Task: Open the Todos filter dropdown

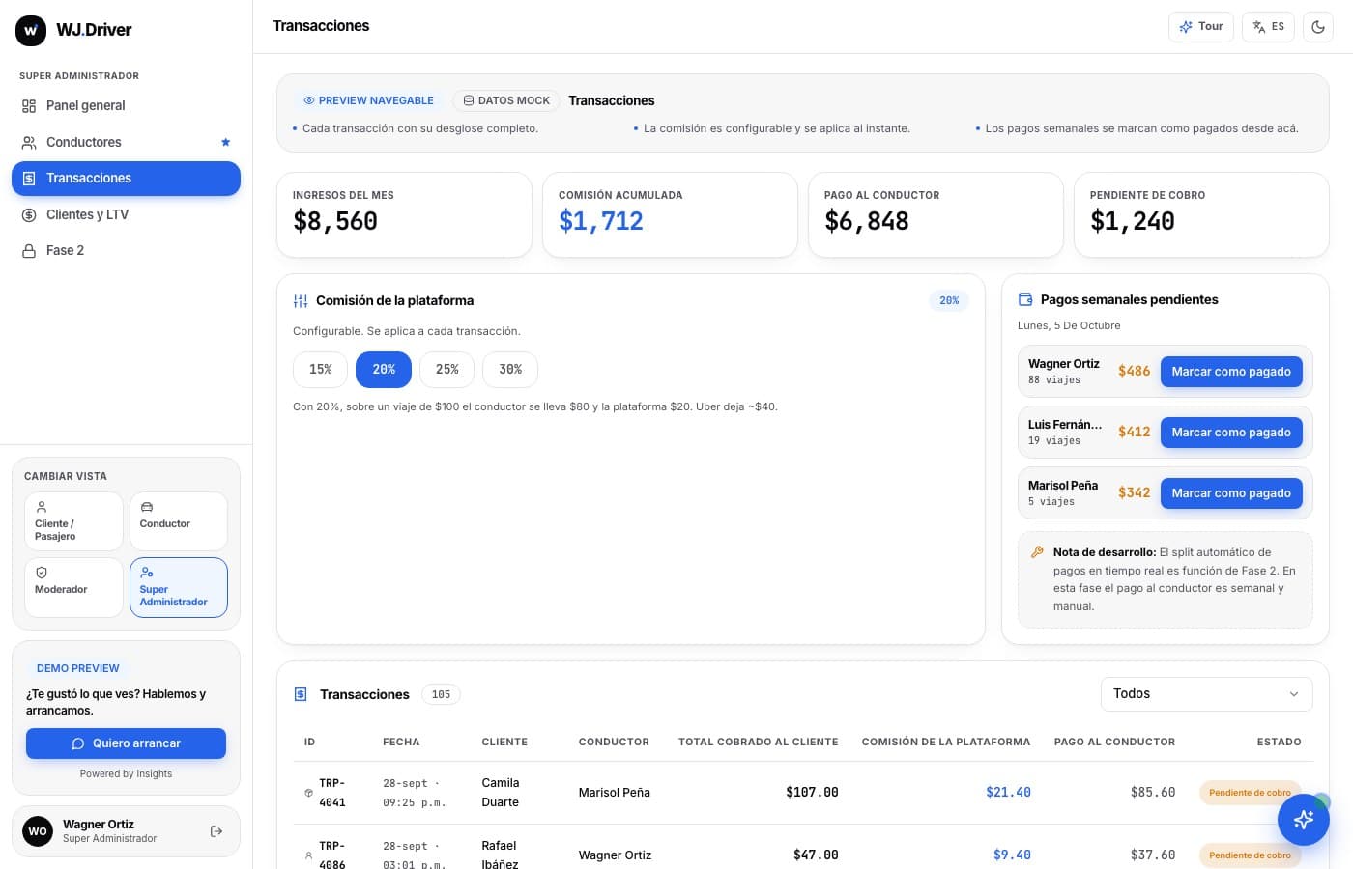Action: click(x=1206, y=694)
